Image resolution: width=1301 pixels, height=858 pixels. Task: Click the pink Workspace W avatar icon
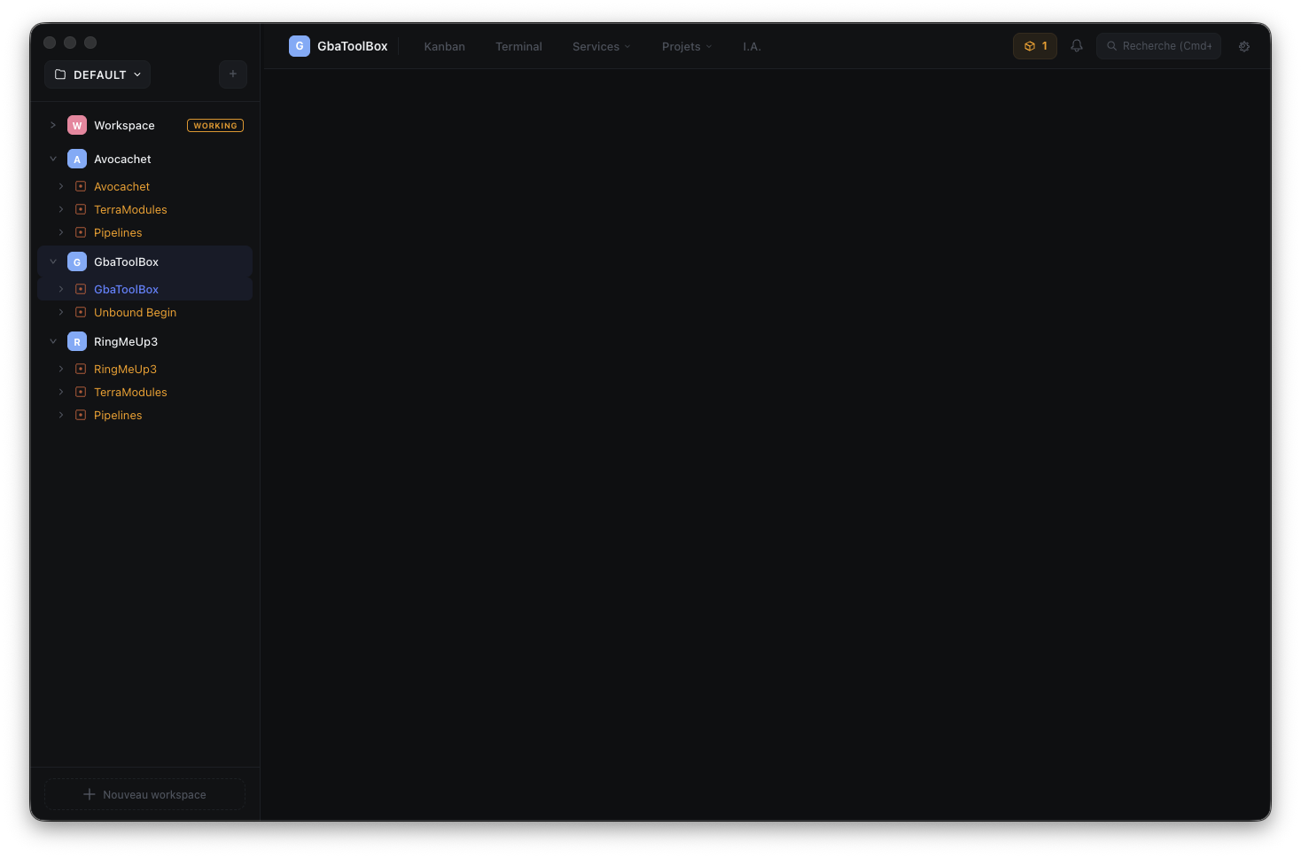click(x=77, y=126)
